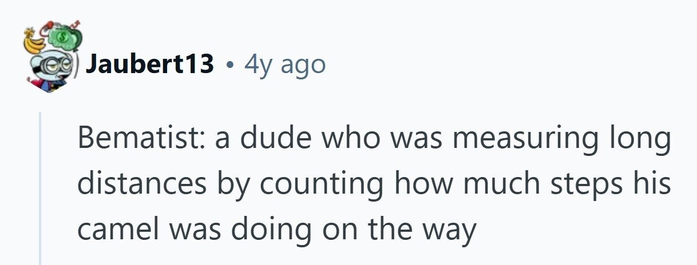Click the word 'way' ending the comment
This screenshot has width=697, height=265.
pos(450,230)
